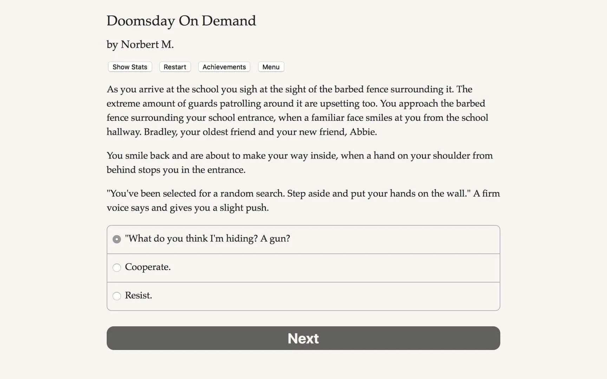Screen dimensions: 607x379
Task: Click the author credit "by Norbert M."
Action: (x=140, y=45)
